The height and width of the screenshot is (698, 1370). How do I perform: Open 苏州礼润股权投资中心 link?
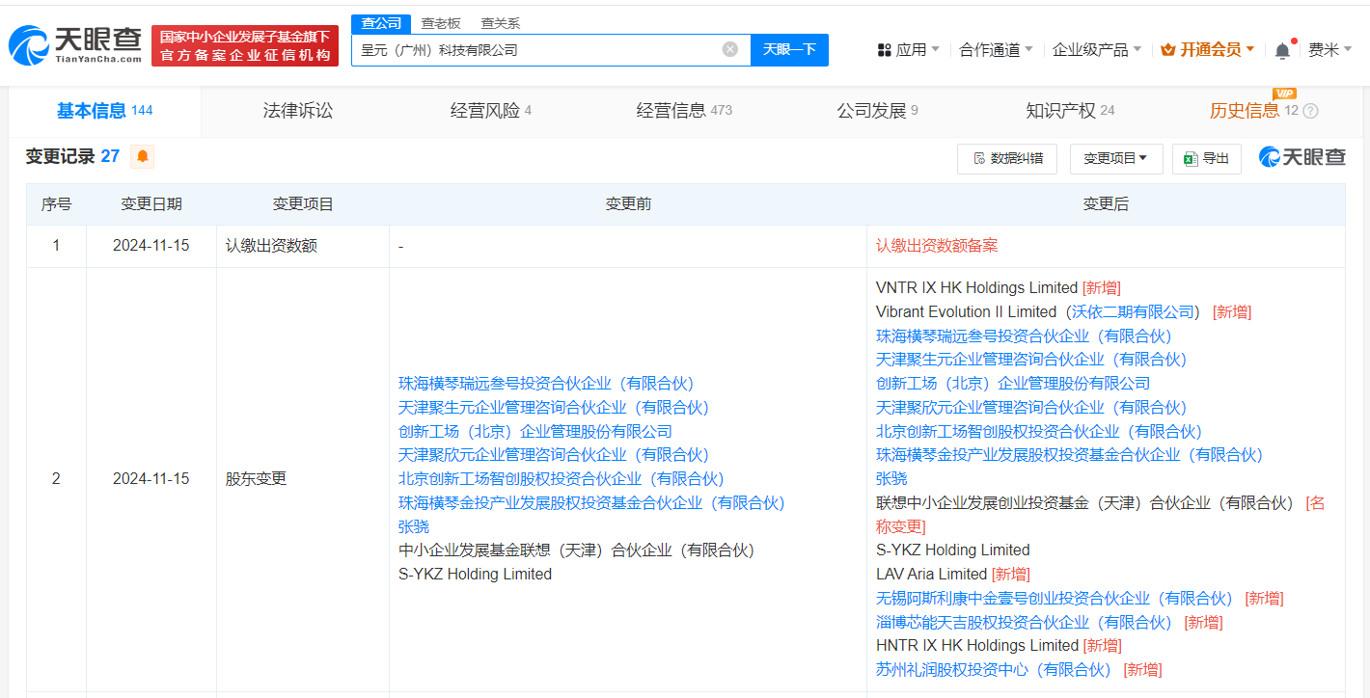coord(994,670)
